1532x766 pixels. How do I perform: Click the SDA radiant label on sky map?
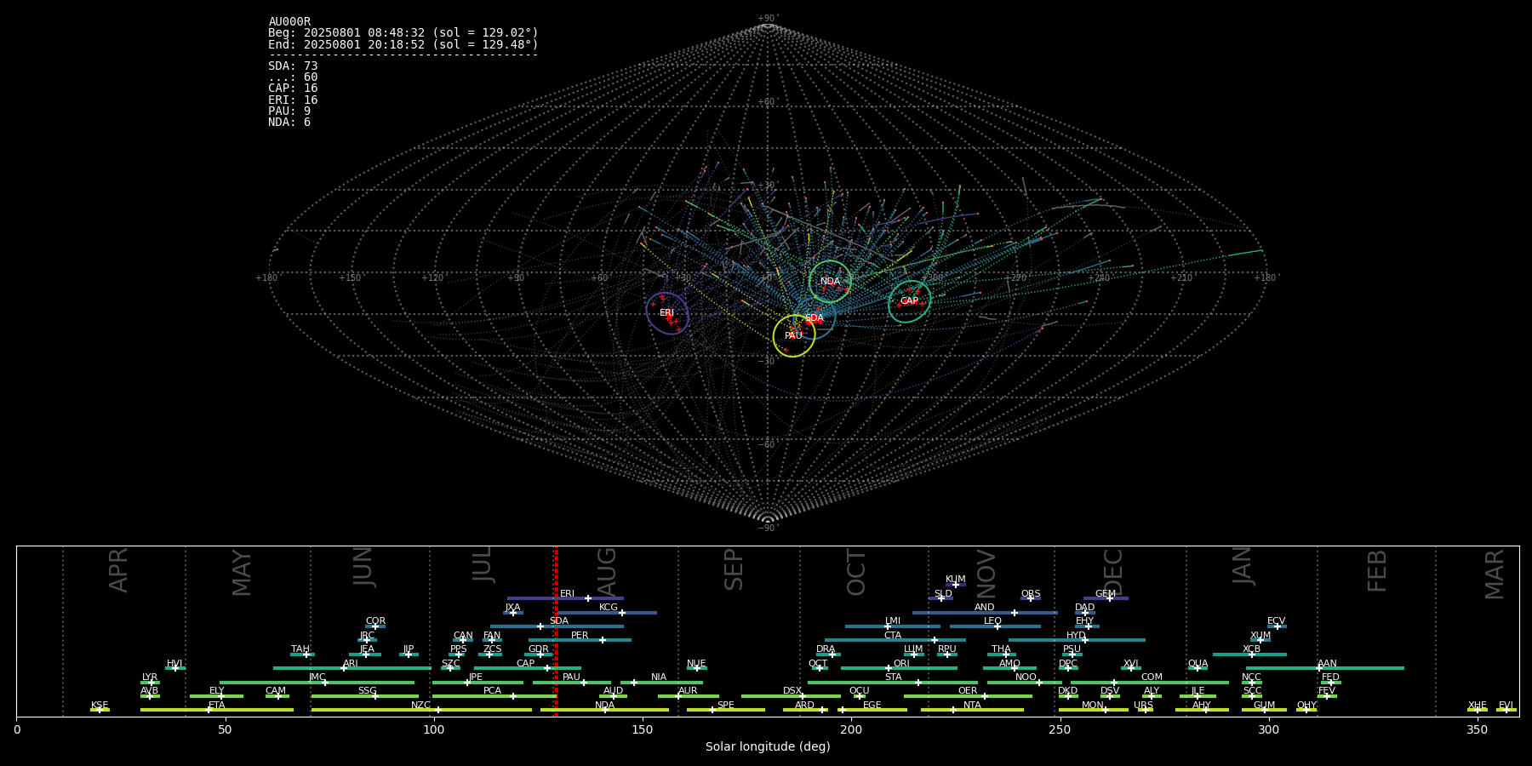pos(815,318)
